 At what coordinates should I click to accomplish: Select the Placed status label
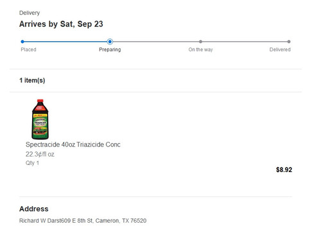tap(28, 49)
